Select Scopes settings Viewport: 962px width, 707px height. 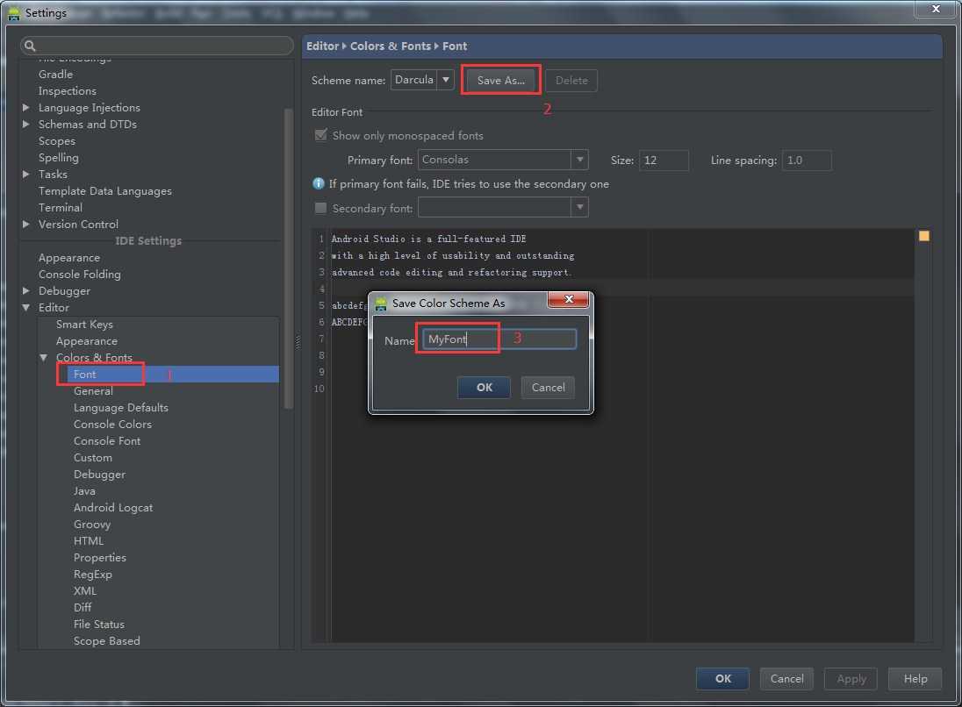pos(56,141)
